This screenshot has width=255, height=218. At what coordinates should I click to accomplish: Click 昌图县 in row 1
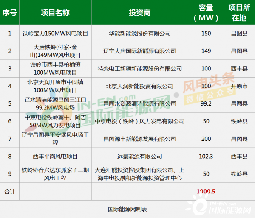pos(239,34)
